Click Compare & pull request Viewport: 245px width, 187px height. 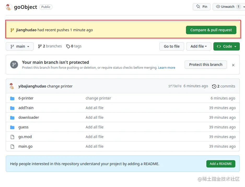coord(211,30)
